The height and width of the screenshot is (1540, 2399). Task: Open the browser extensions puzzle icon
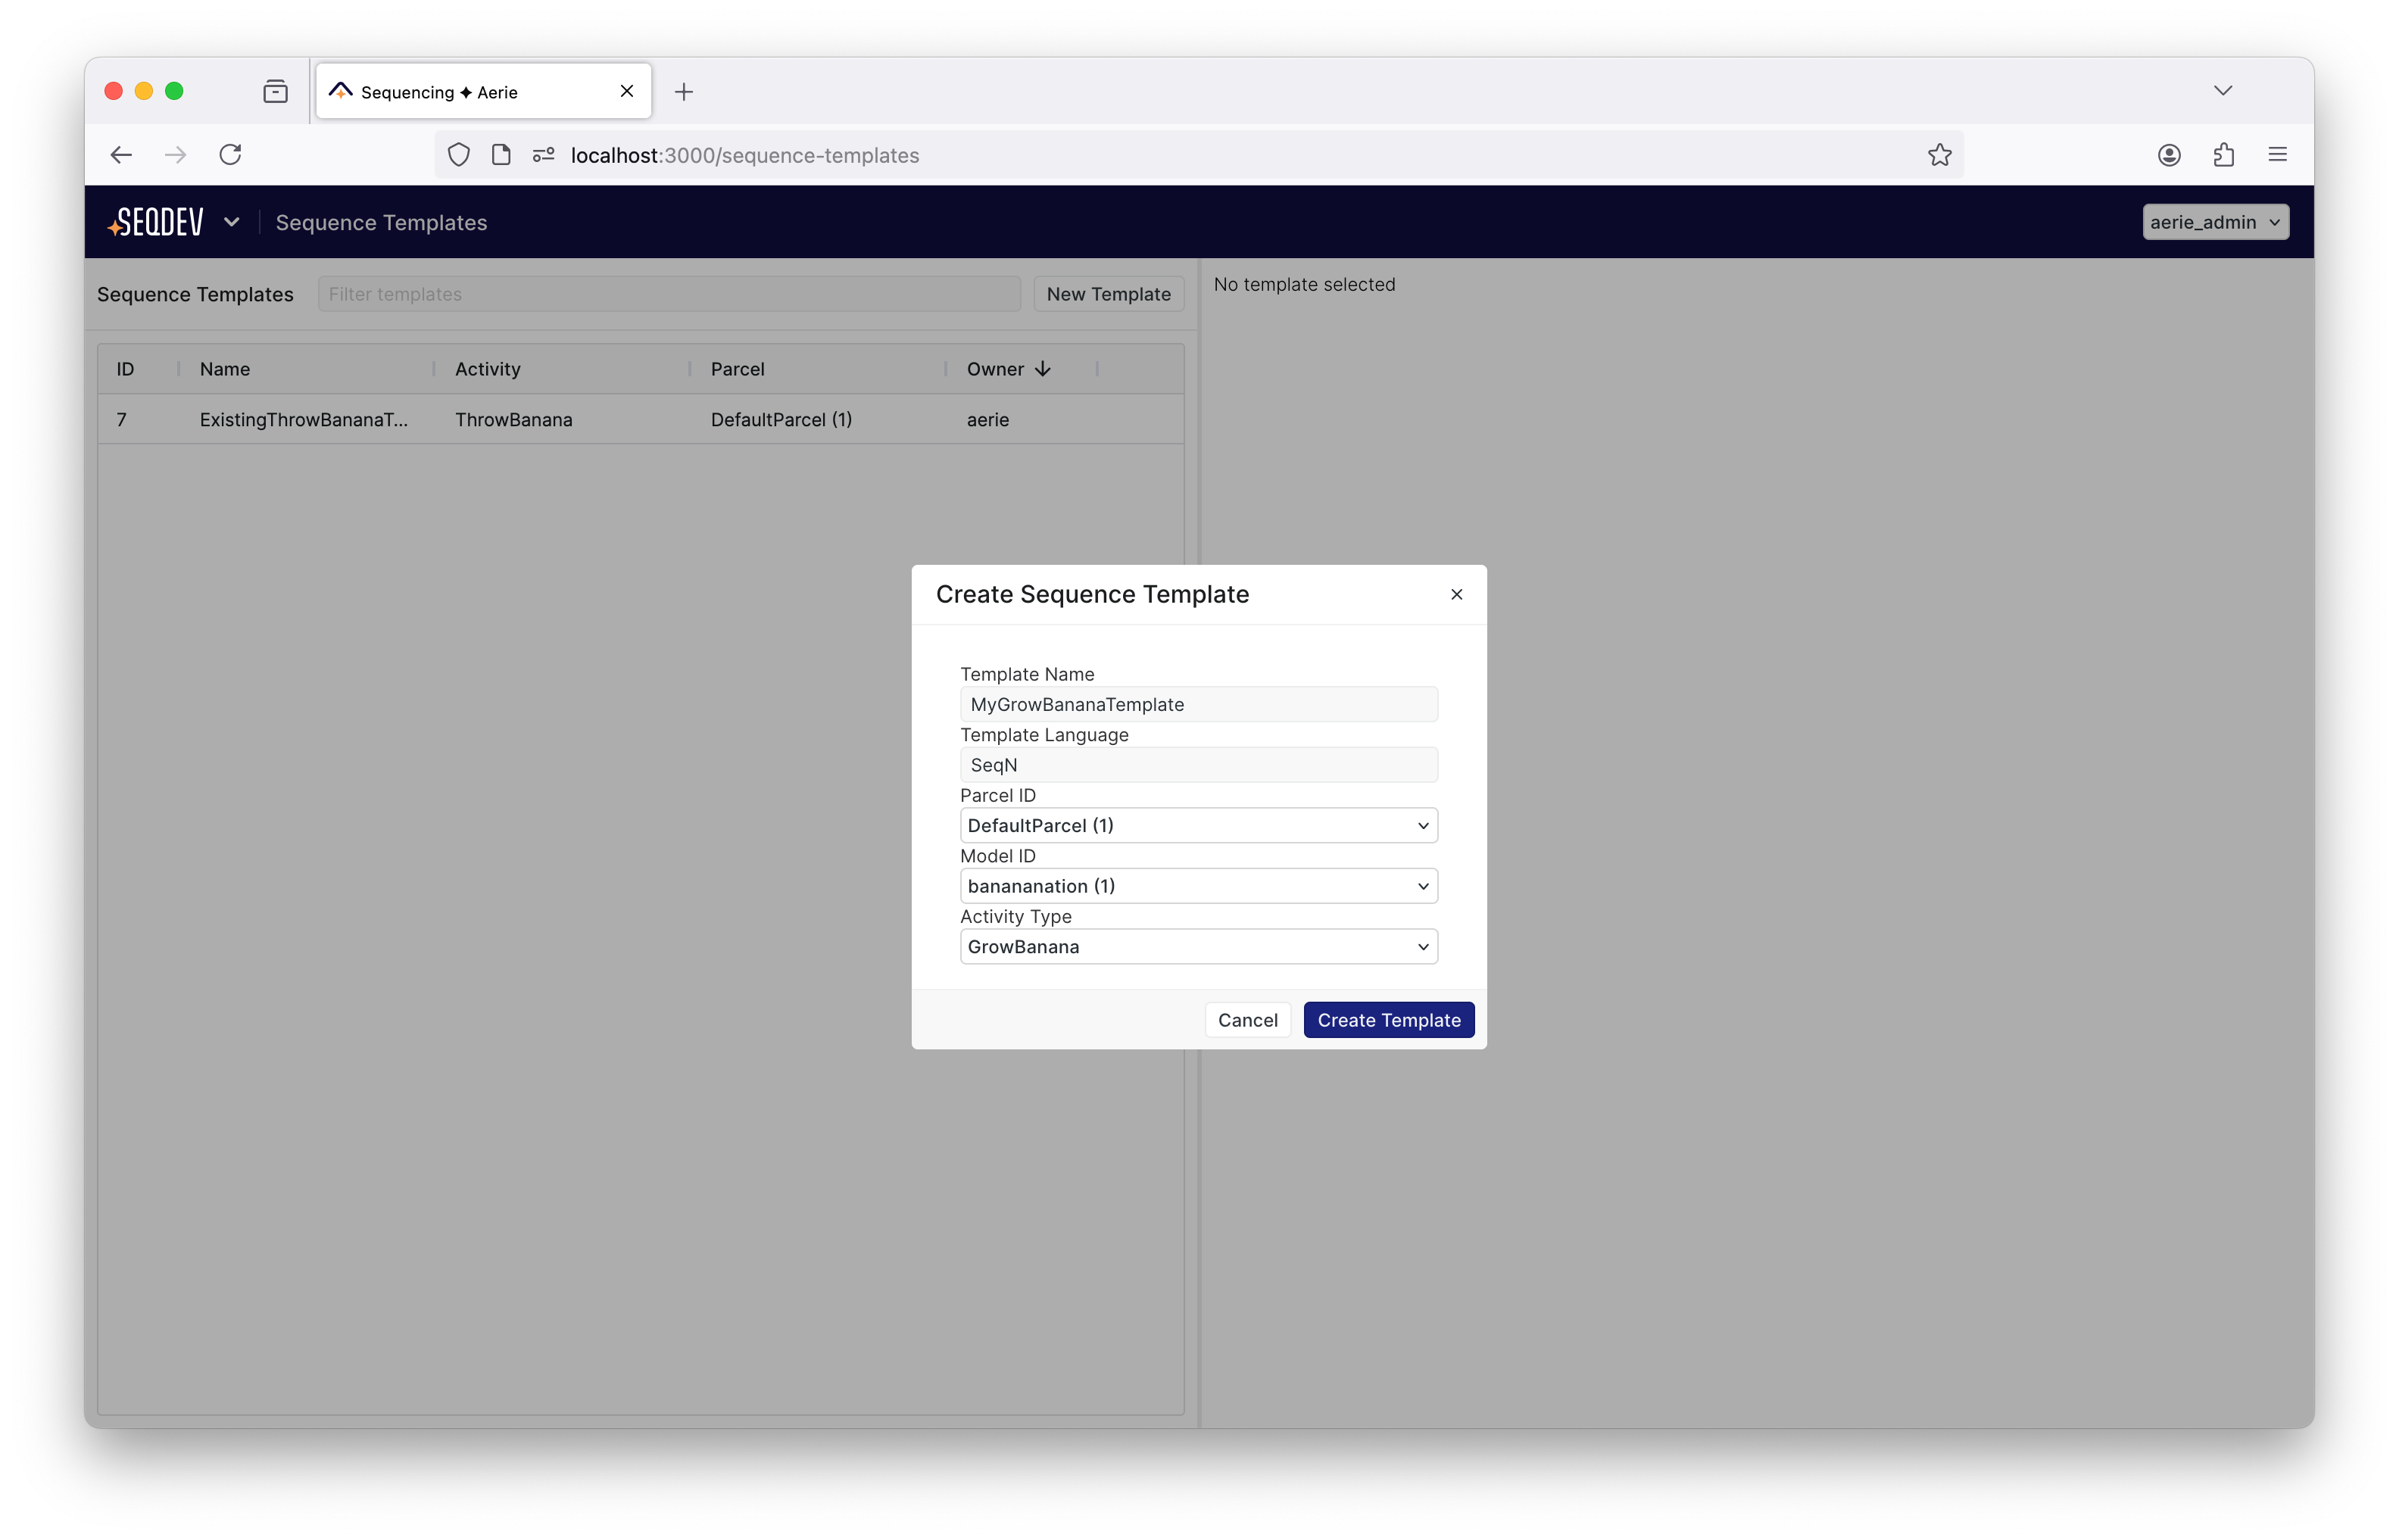(2223, 154)
